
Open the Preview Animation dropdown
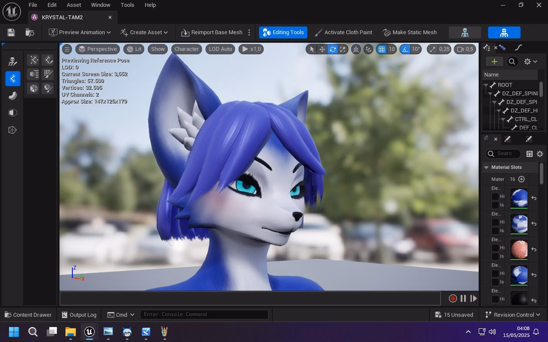click(x=80, y=32)
